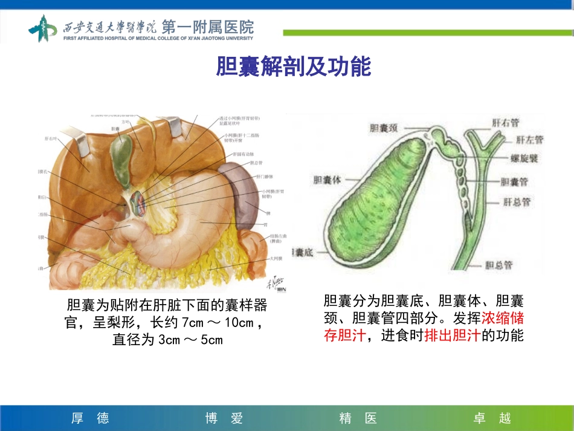Click the '螺旋襞' label in the diagram
The height and width of the screenshot is (431, 574).
(524, 158)
